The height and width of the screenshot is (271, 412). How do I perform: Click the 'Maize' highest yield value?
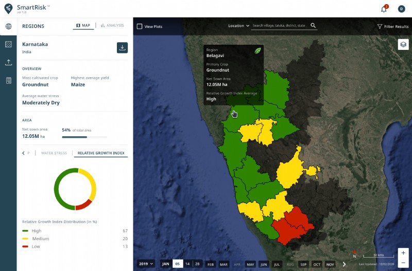click(x=78, y=85)
